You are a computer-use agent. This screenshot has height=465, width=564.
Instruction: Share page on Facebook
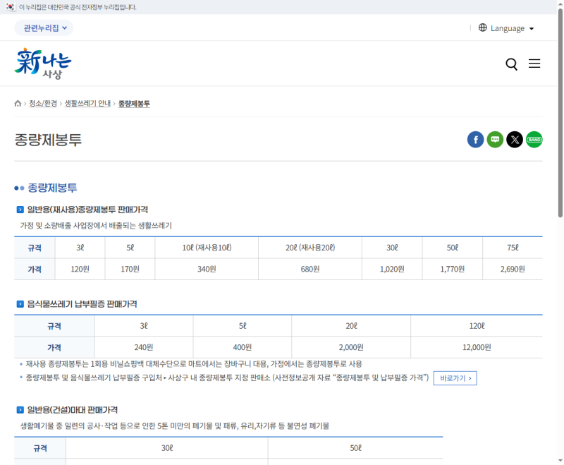click(475, 140)
